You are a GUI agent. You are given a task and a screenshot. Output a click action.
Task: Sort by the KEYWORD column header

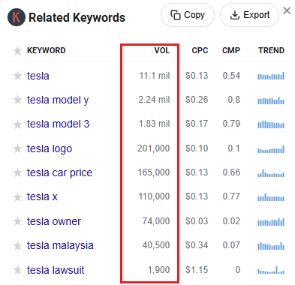(47, 50)
